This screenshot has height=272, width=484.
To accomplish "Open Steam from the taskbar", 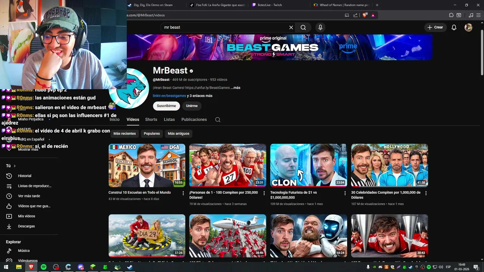I will 129,267.
